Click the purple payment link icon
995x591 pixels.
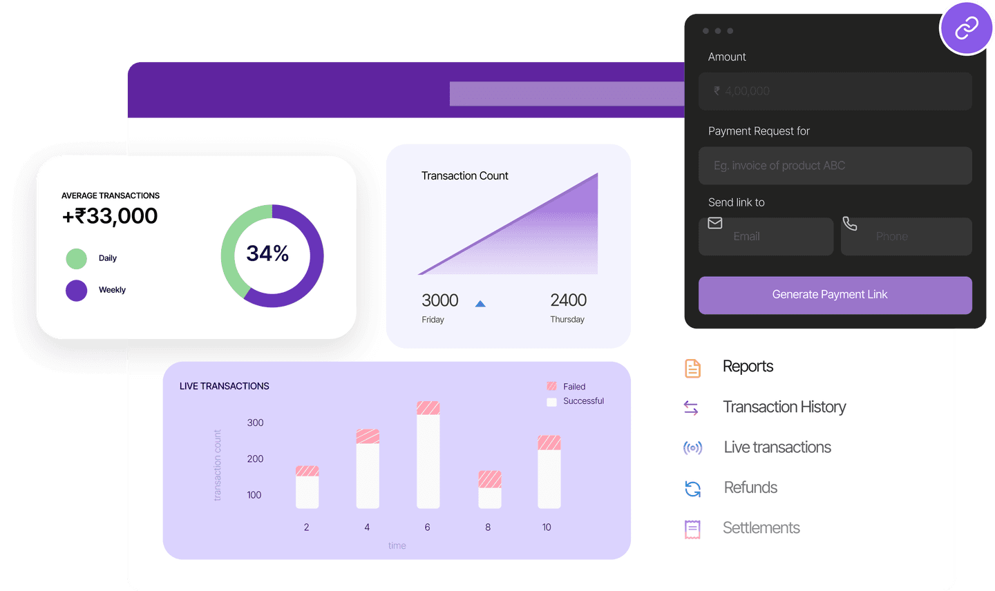coord(966,28)
